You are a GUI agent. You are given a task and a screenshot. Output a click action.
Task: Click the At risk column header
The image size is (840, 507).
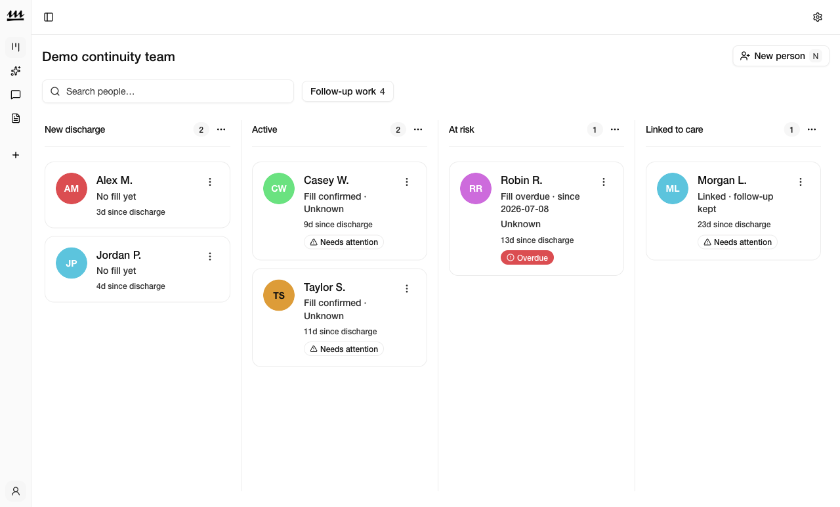click(x=461, y=129)
